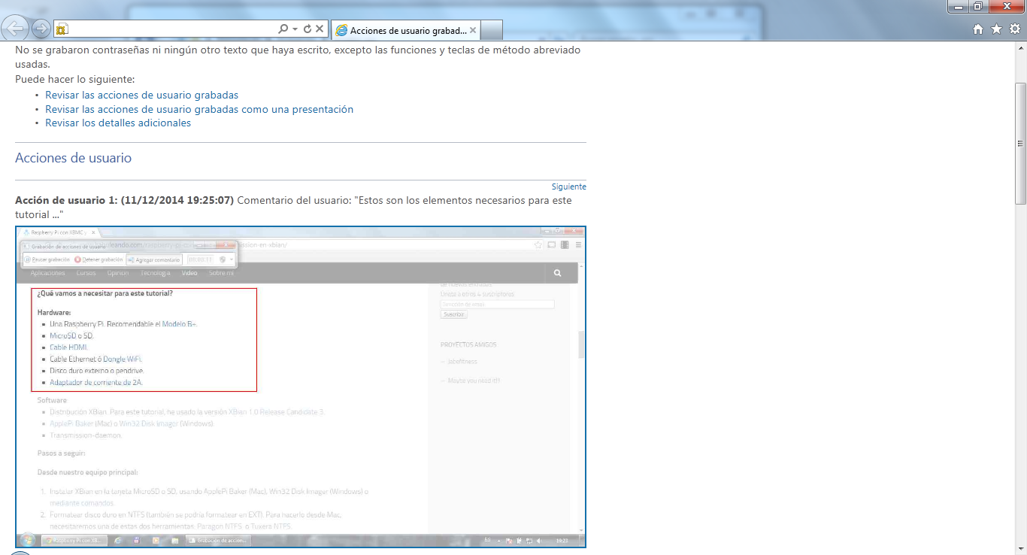Open the Home page icon
1027x555 pixels.
click(978, 29)
